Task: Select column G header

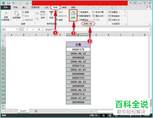Action: (x=96, y=35)
